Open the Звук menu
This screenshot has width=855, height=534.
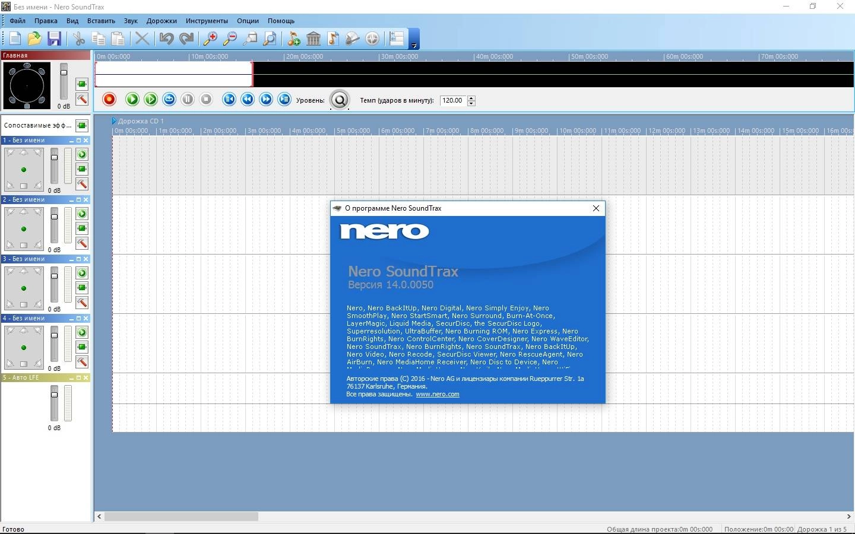pos(131,21)
